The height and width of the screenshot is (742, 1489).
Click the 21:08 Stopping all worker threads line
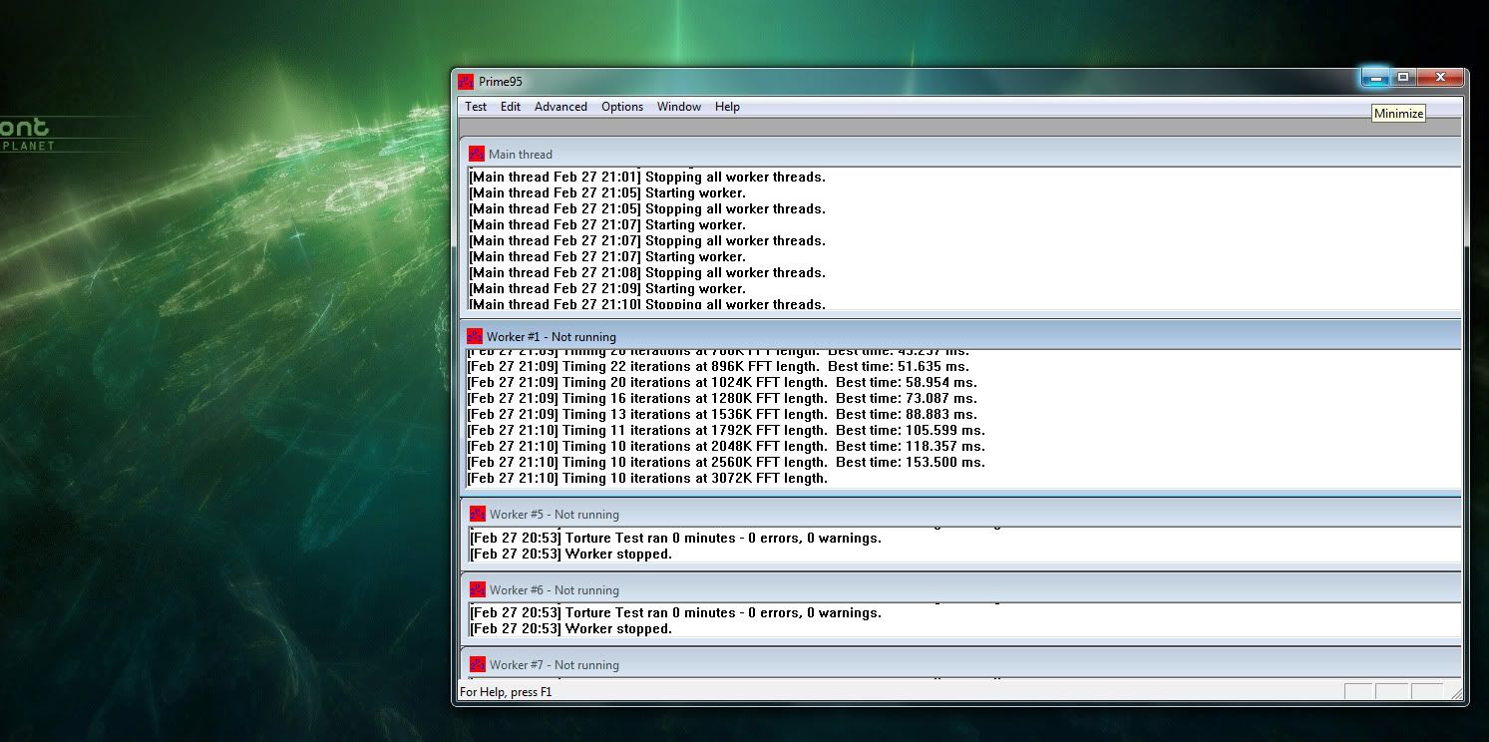coord(647,273)
